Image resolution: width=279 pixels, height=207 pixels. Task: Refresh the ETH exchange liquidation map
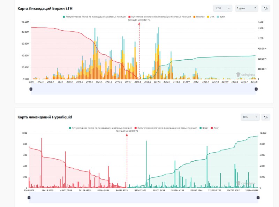pyautogui.click(x=266, y=8)
